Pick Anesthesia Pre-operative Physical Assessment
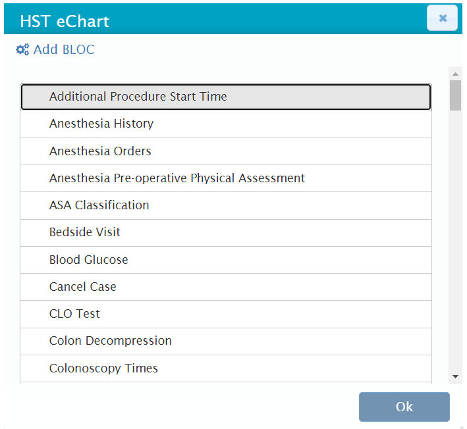467x429 pixels. [226, 178]
